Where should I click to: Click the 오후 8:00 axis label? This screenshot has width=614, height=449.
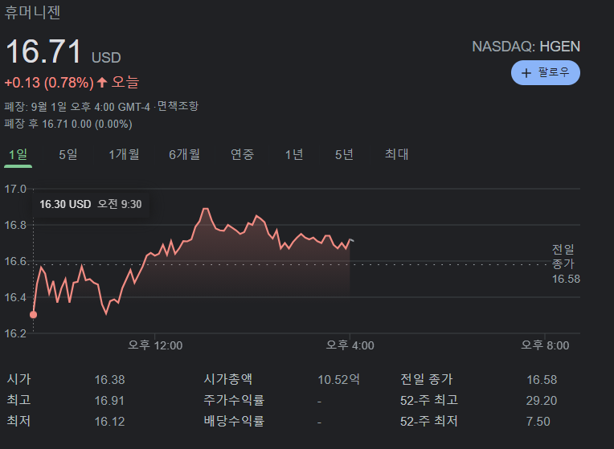coord(545,345)
